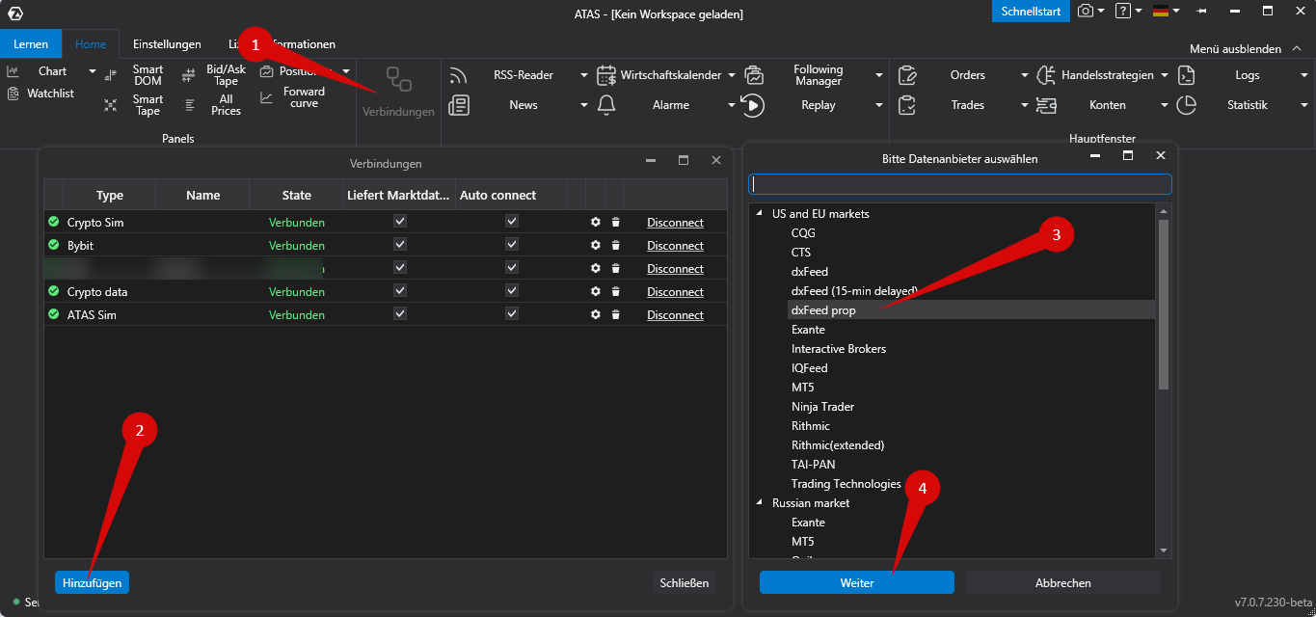The width and height of the screenshot is (1316, 617).
Task: Toggle Auto connect checkbox for Bybit
Action: pyautogui.click(x=512, y=244)
